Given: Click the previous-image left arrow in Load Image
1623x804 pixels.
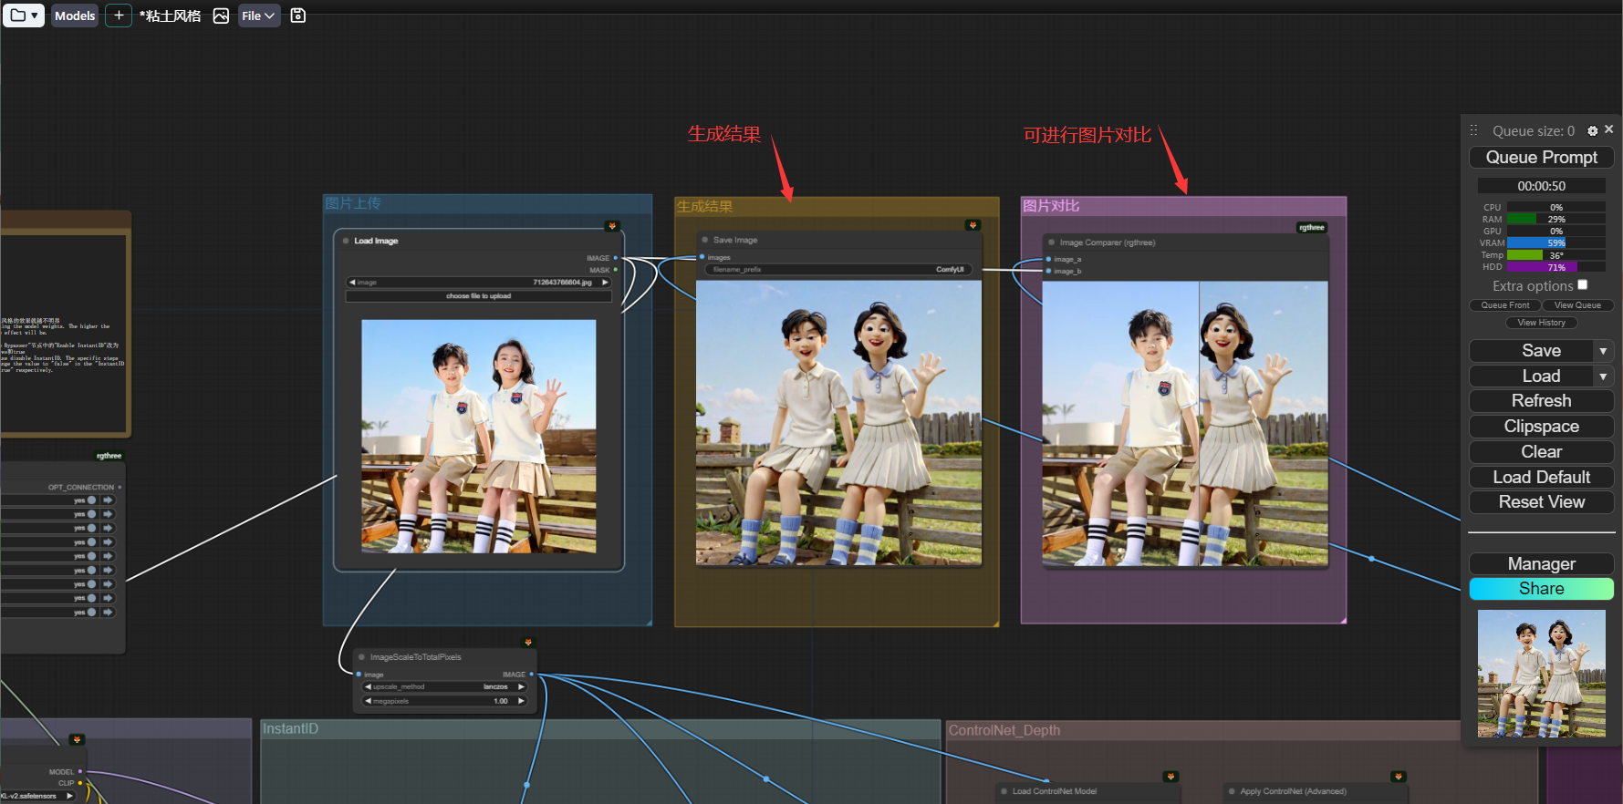Looking at the screenshot, I should click(352, 283).
